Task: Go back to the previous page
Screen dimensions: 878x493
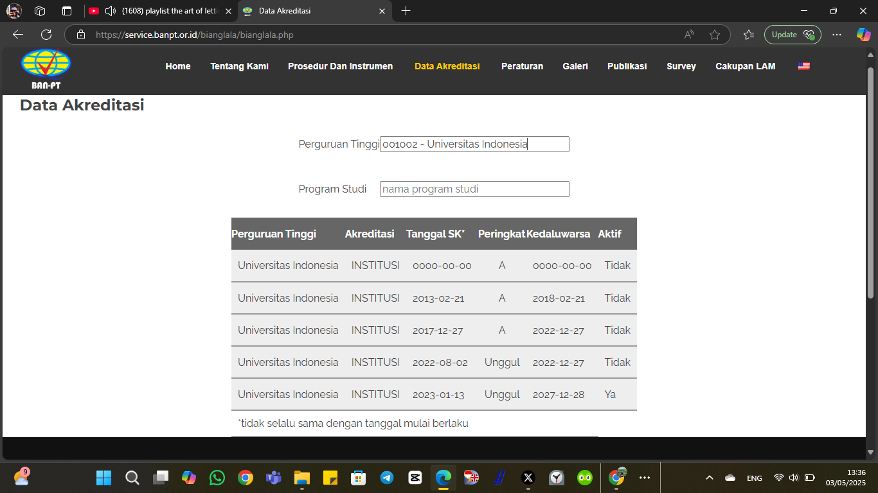Action: (18, 35)
